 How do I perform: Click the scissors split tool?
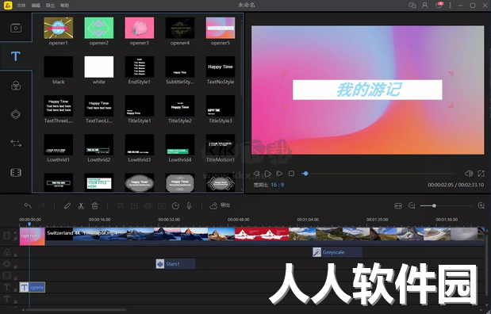(x=81, y=205)
